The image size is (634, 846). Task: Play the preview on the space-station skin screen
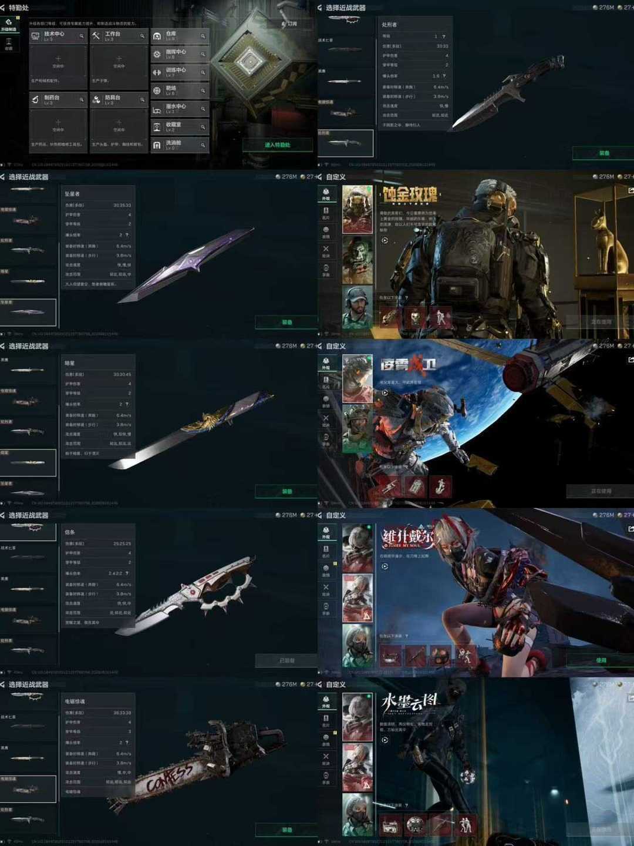[385, 392]
